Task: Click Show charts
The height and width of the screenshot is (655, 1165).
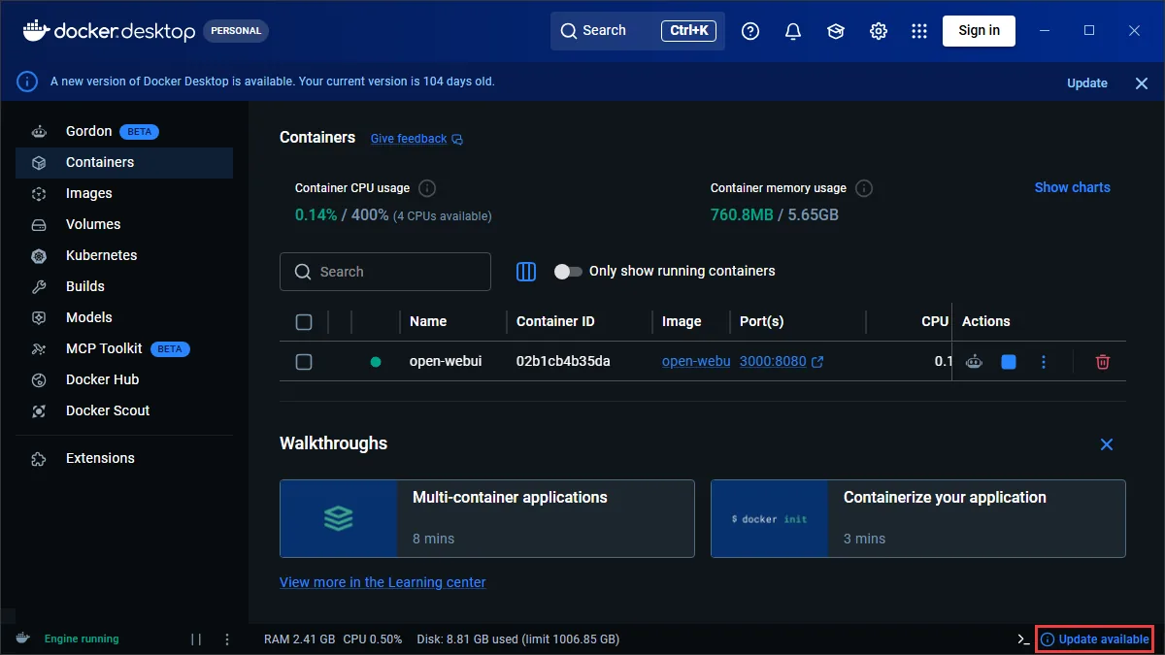Action: point(1072,187)
